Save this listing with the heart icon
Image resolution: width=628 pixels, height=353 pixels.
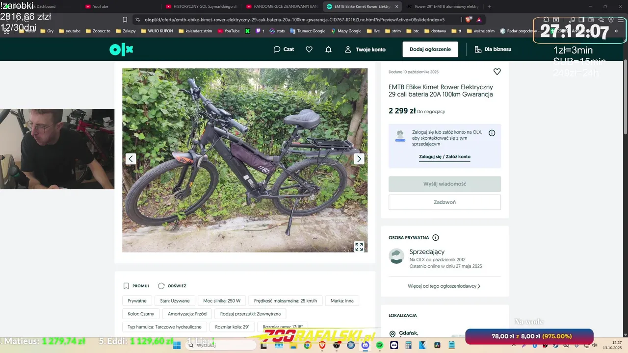click(497, 72)
